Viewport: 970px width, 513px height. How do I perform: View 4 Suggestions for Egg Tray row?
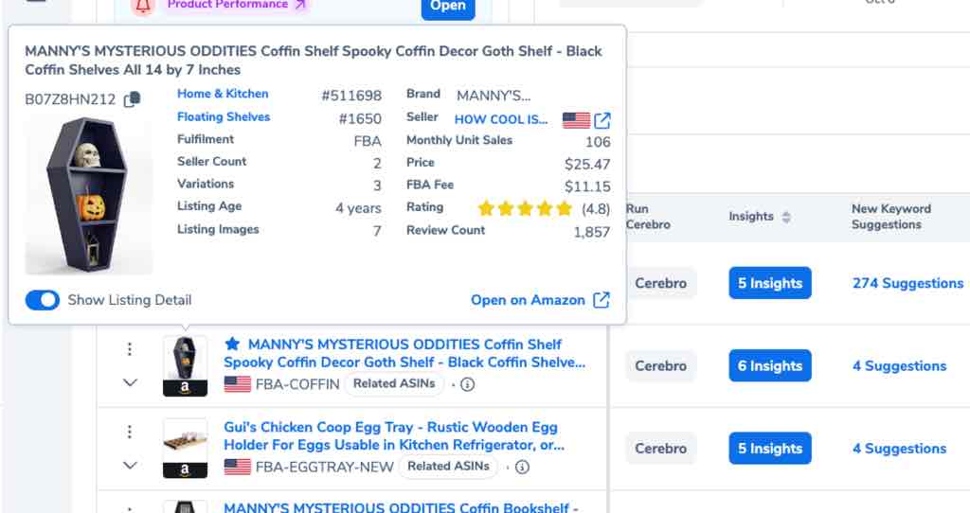[x=899, y=448]
